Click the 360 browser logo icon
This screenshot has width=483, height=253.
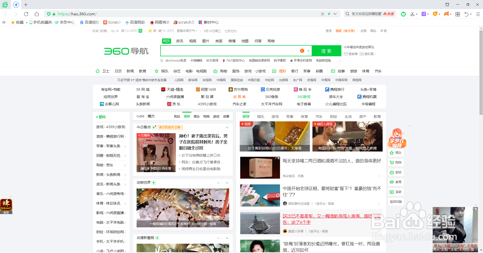[x=5, y=5]
